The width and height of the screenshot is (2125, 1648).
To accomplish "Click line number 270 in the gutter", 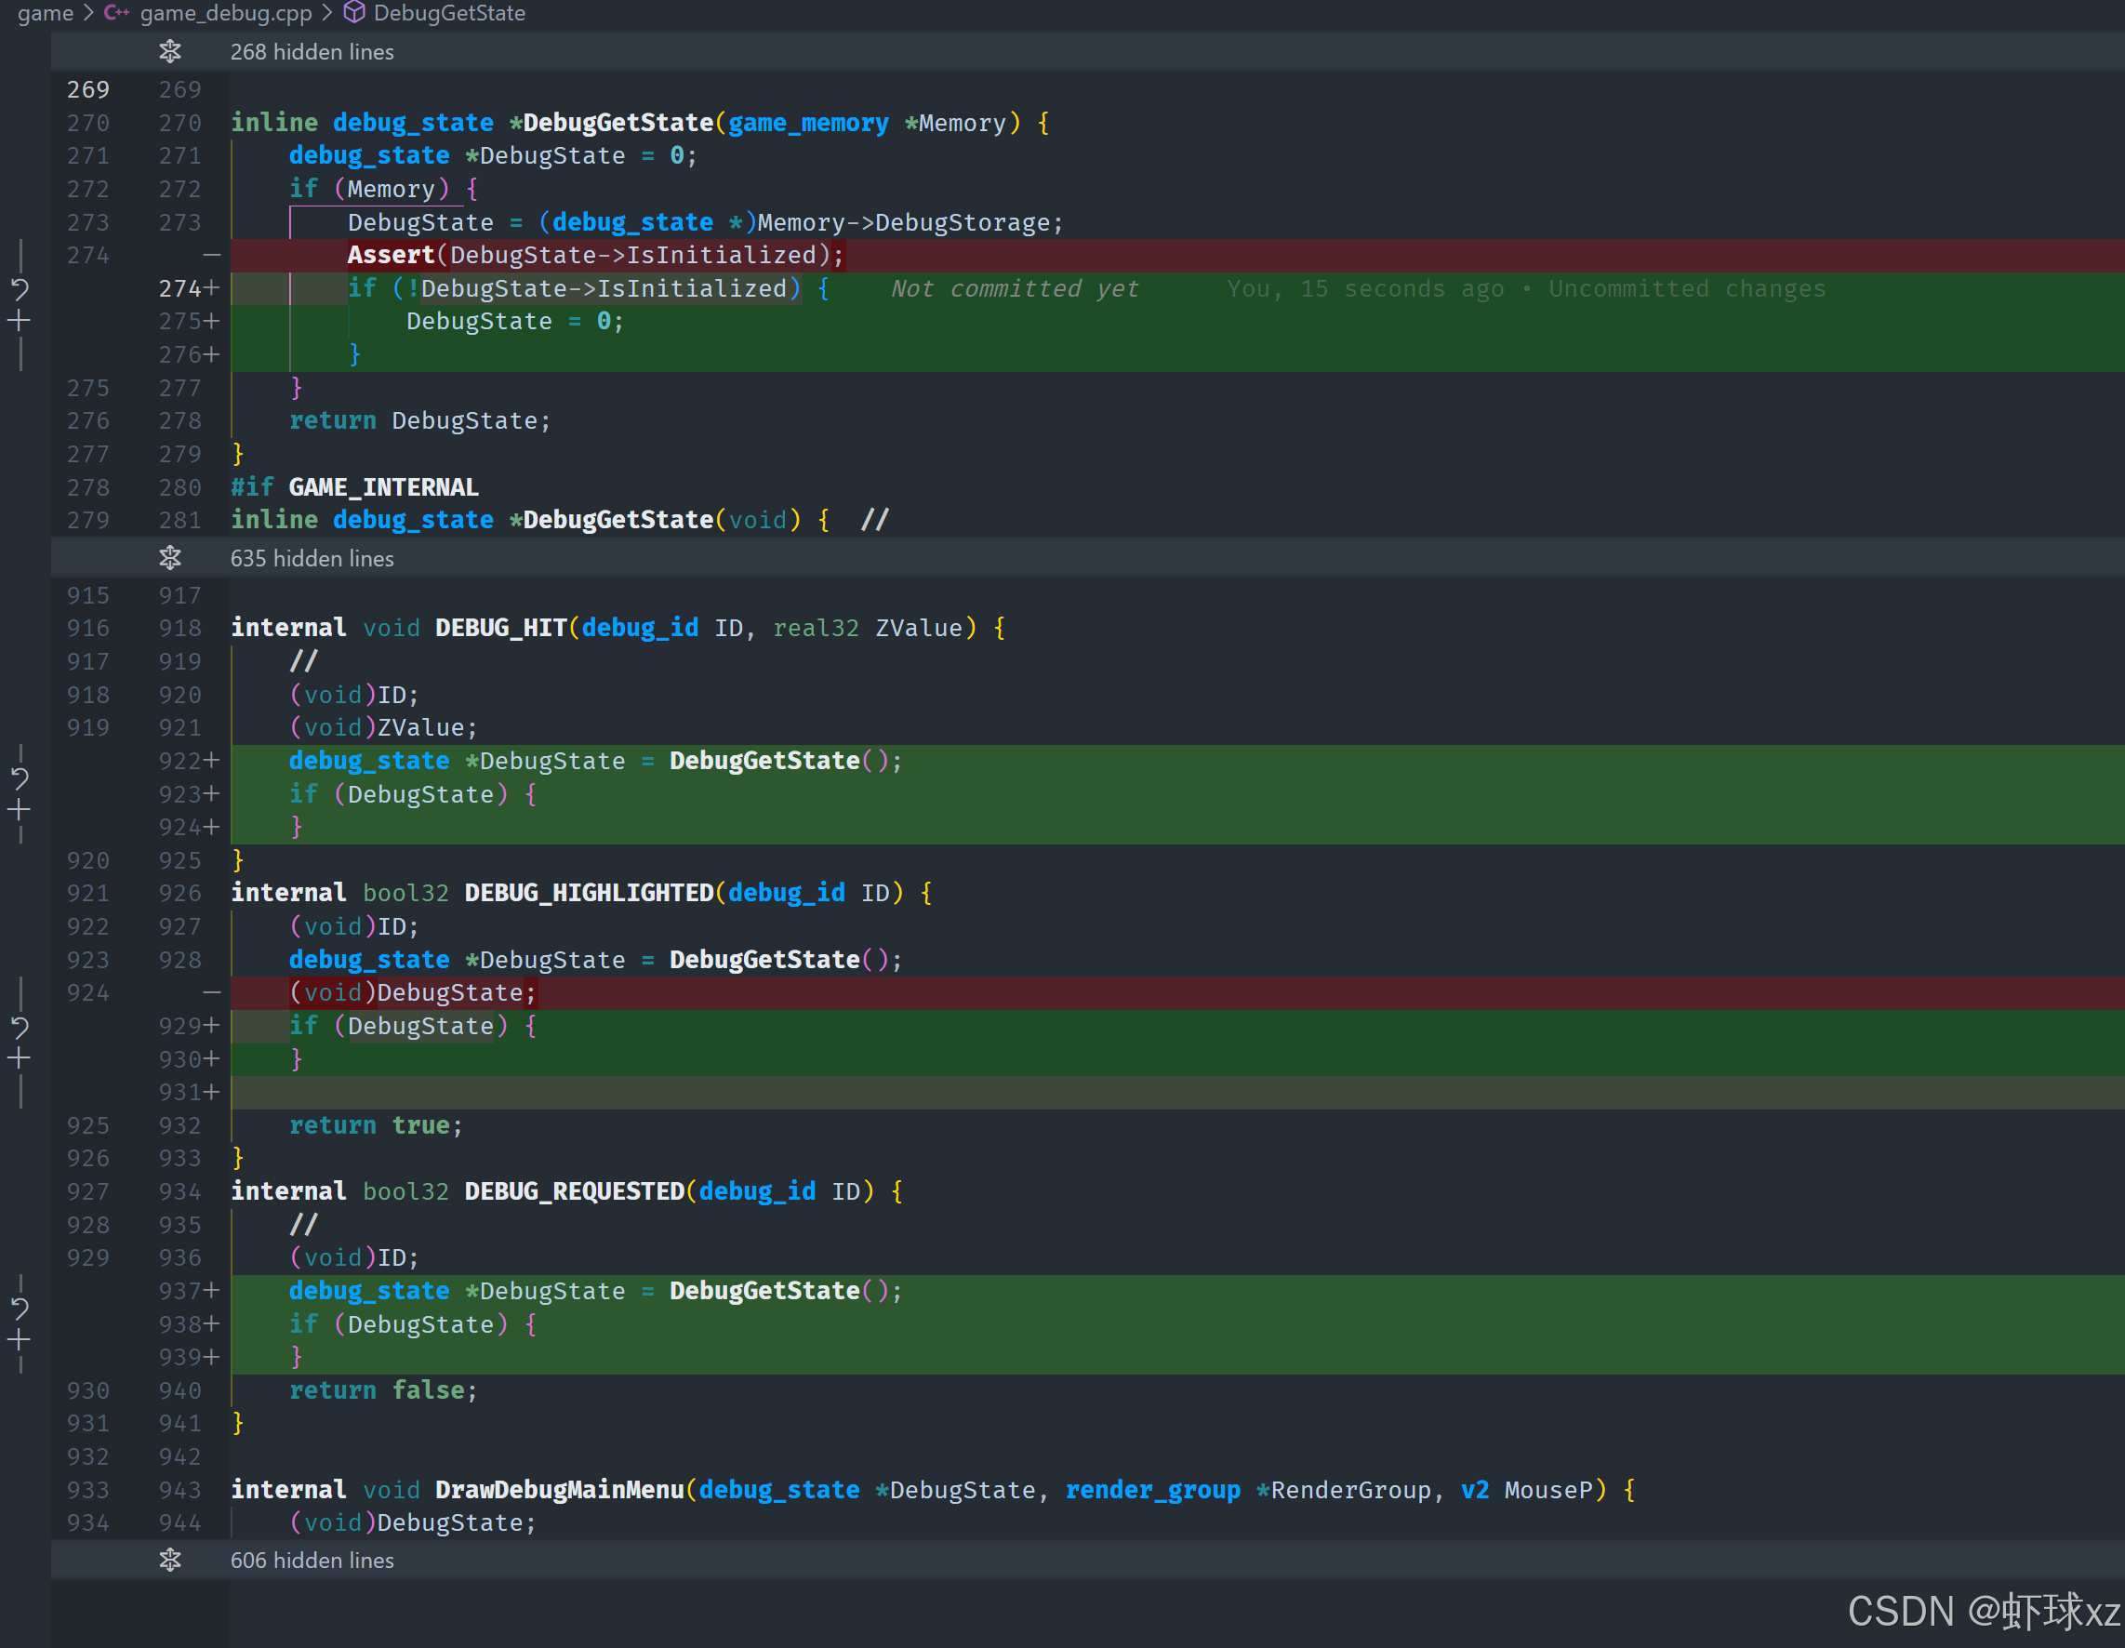I will point(87,123).
